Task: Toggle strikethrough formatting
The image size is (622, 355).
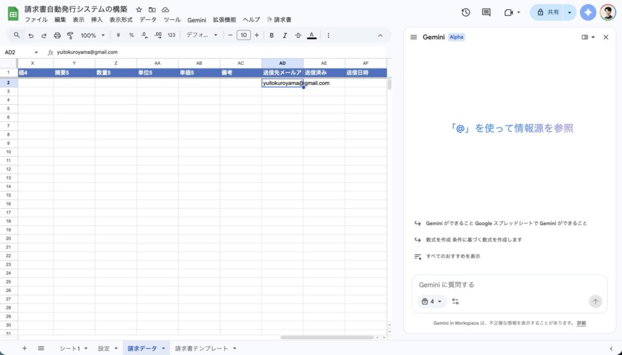Action: click(298, 35)
